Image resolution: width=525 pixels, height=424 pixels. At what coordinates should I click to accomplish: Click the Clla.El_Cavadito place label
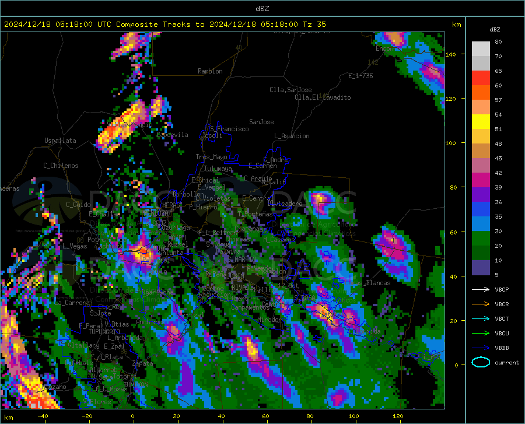pyautogui.click(x=323, y=97)
